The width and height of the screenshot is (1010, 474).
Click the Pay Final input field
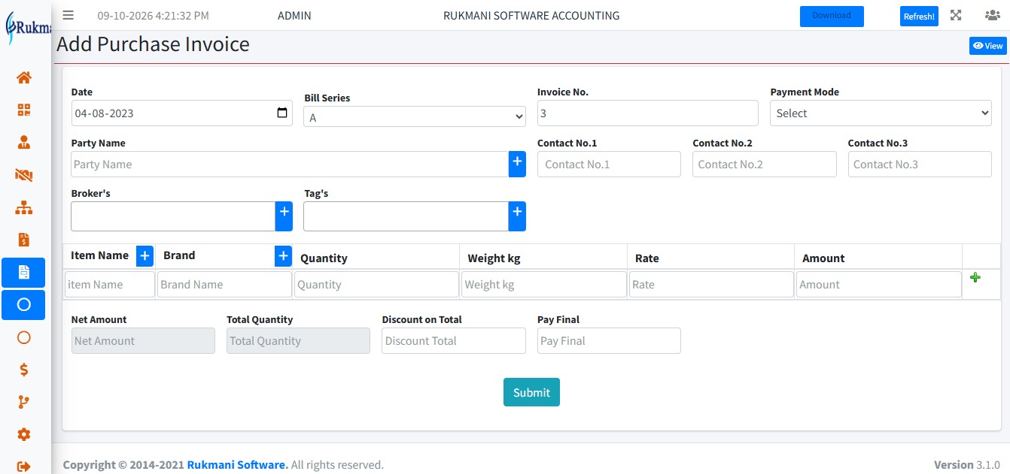609,341
